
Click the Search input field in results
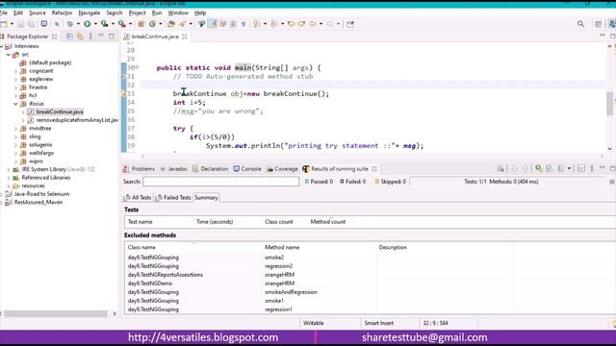point(220,182)
